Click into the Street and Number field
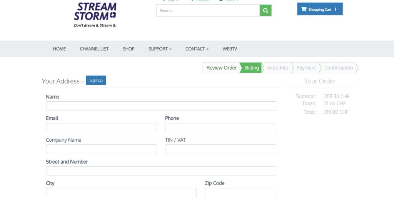This screenshot has height=201, width=394. tap(161, 171)
